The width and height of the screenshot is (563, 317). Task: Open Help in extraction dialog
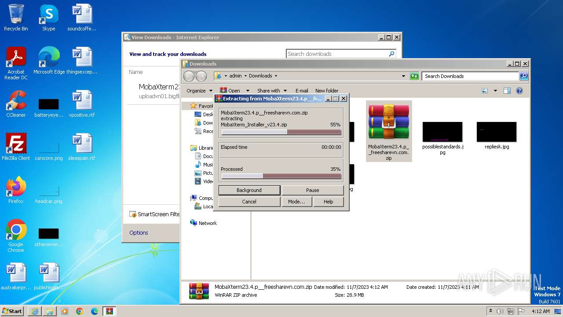[x=329, y=202]
